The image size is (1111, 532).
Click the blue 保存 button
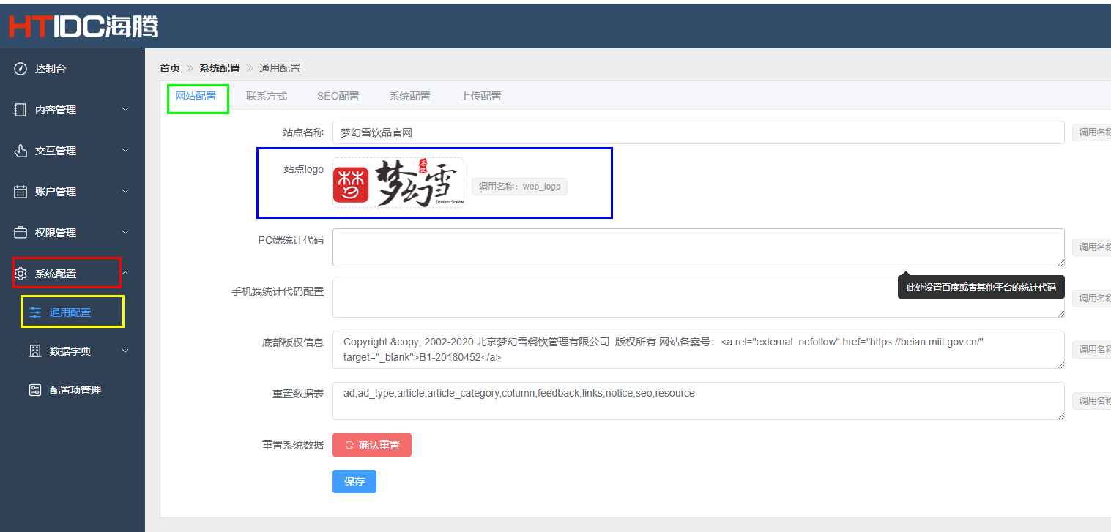point(354,482)
